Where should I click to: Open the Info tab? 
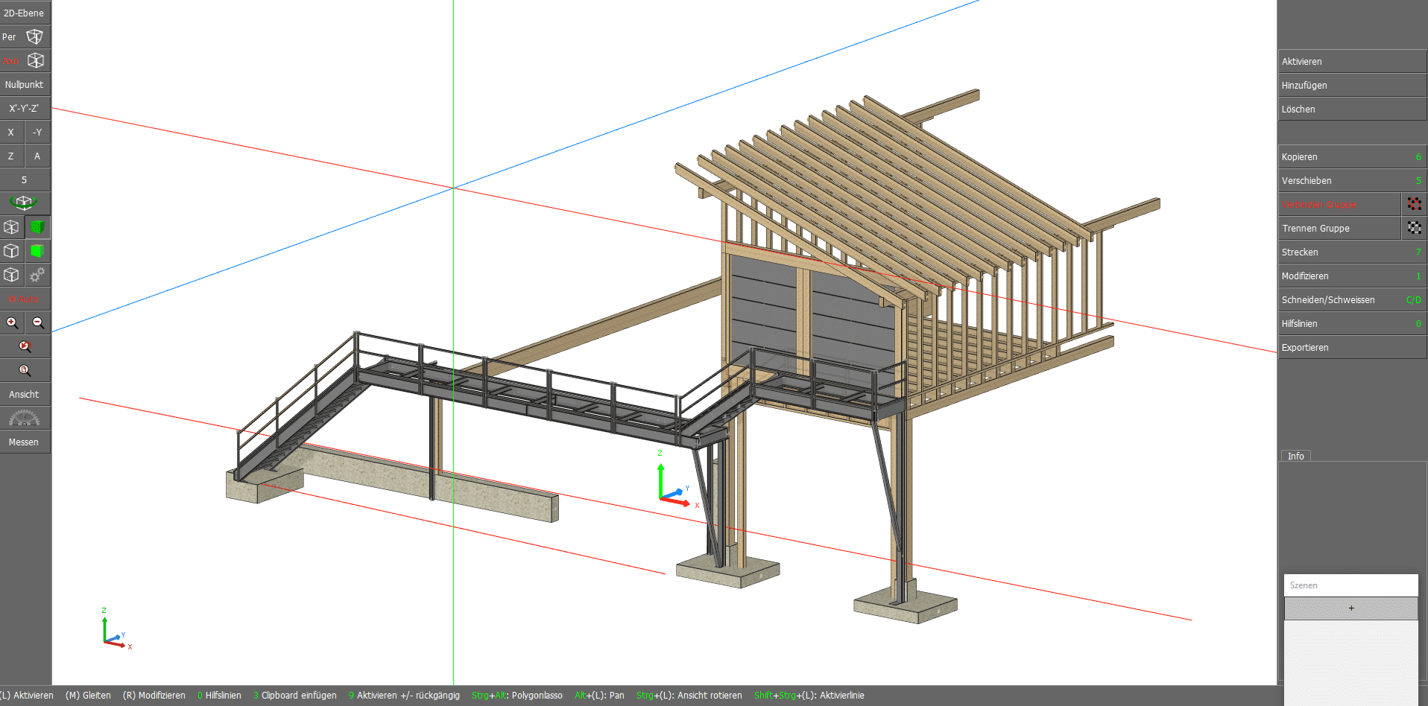pyautogui.click(x=1295, y=456)
